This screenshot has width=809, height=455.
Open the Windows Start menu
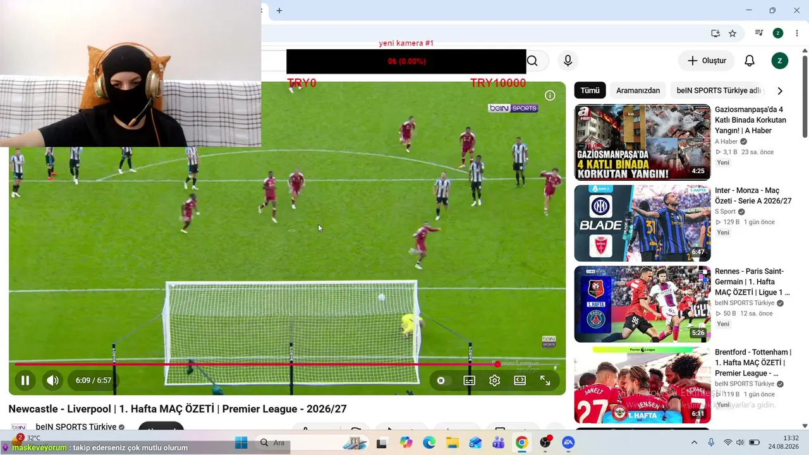coord(241,443)
